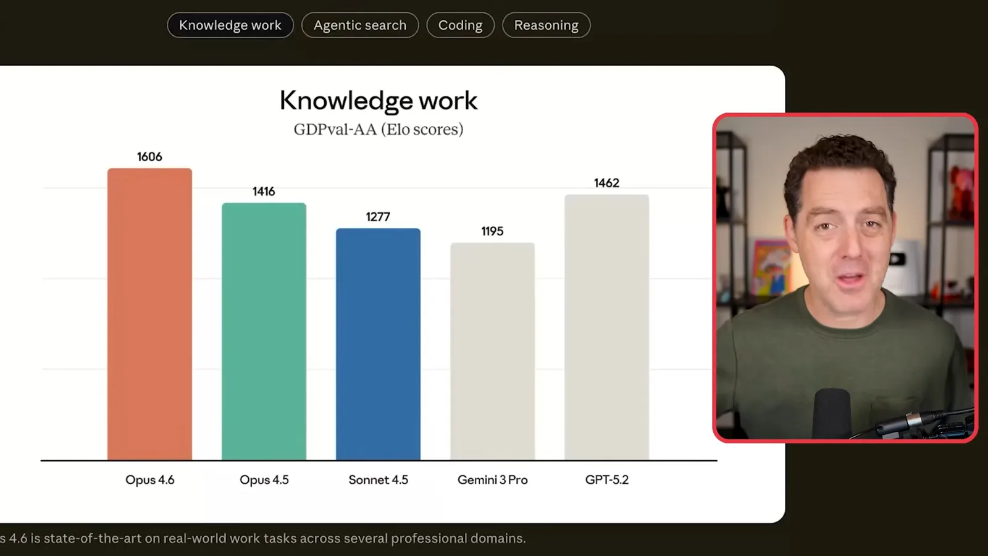
Task: Click the GDPval-AA (Elo scores) subtitle
Action: click(379, 129)
